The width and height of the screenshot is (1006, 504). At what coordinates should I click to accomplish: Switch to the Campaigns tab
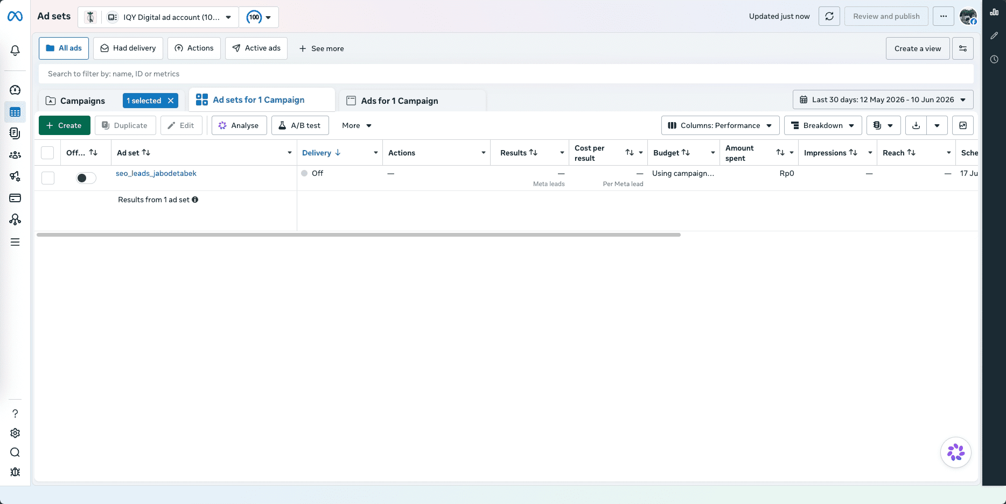click(82, 101)
